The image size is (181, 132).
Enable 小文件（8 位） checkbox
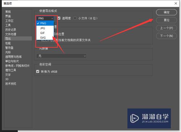coord(75,18)
